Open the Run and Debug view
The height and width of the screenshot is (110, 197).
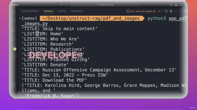click(14, 30)
